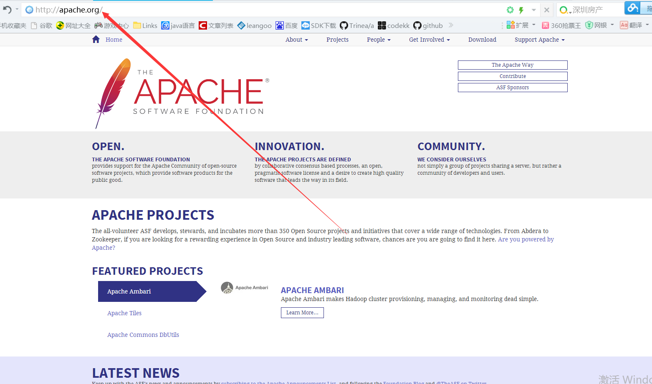Expand the address bar history dropdown

coord(533,10)
